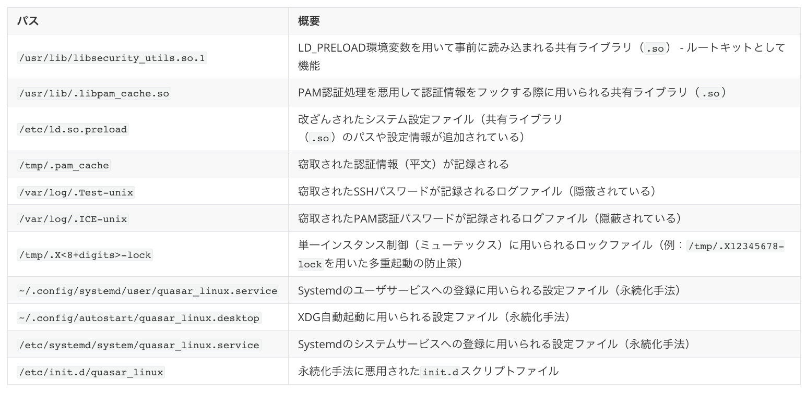Click the パス column header
Viewport: 806px width, 393px height.
[x=28, y=21]
